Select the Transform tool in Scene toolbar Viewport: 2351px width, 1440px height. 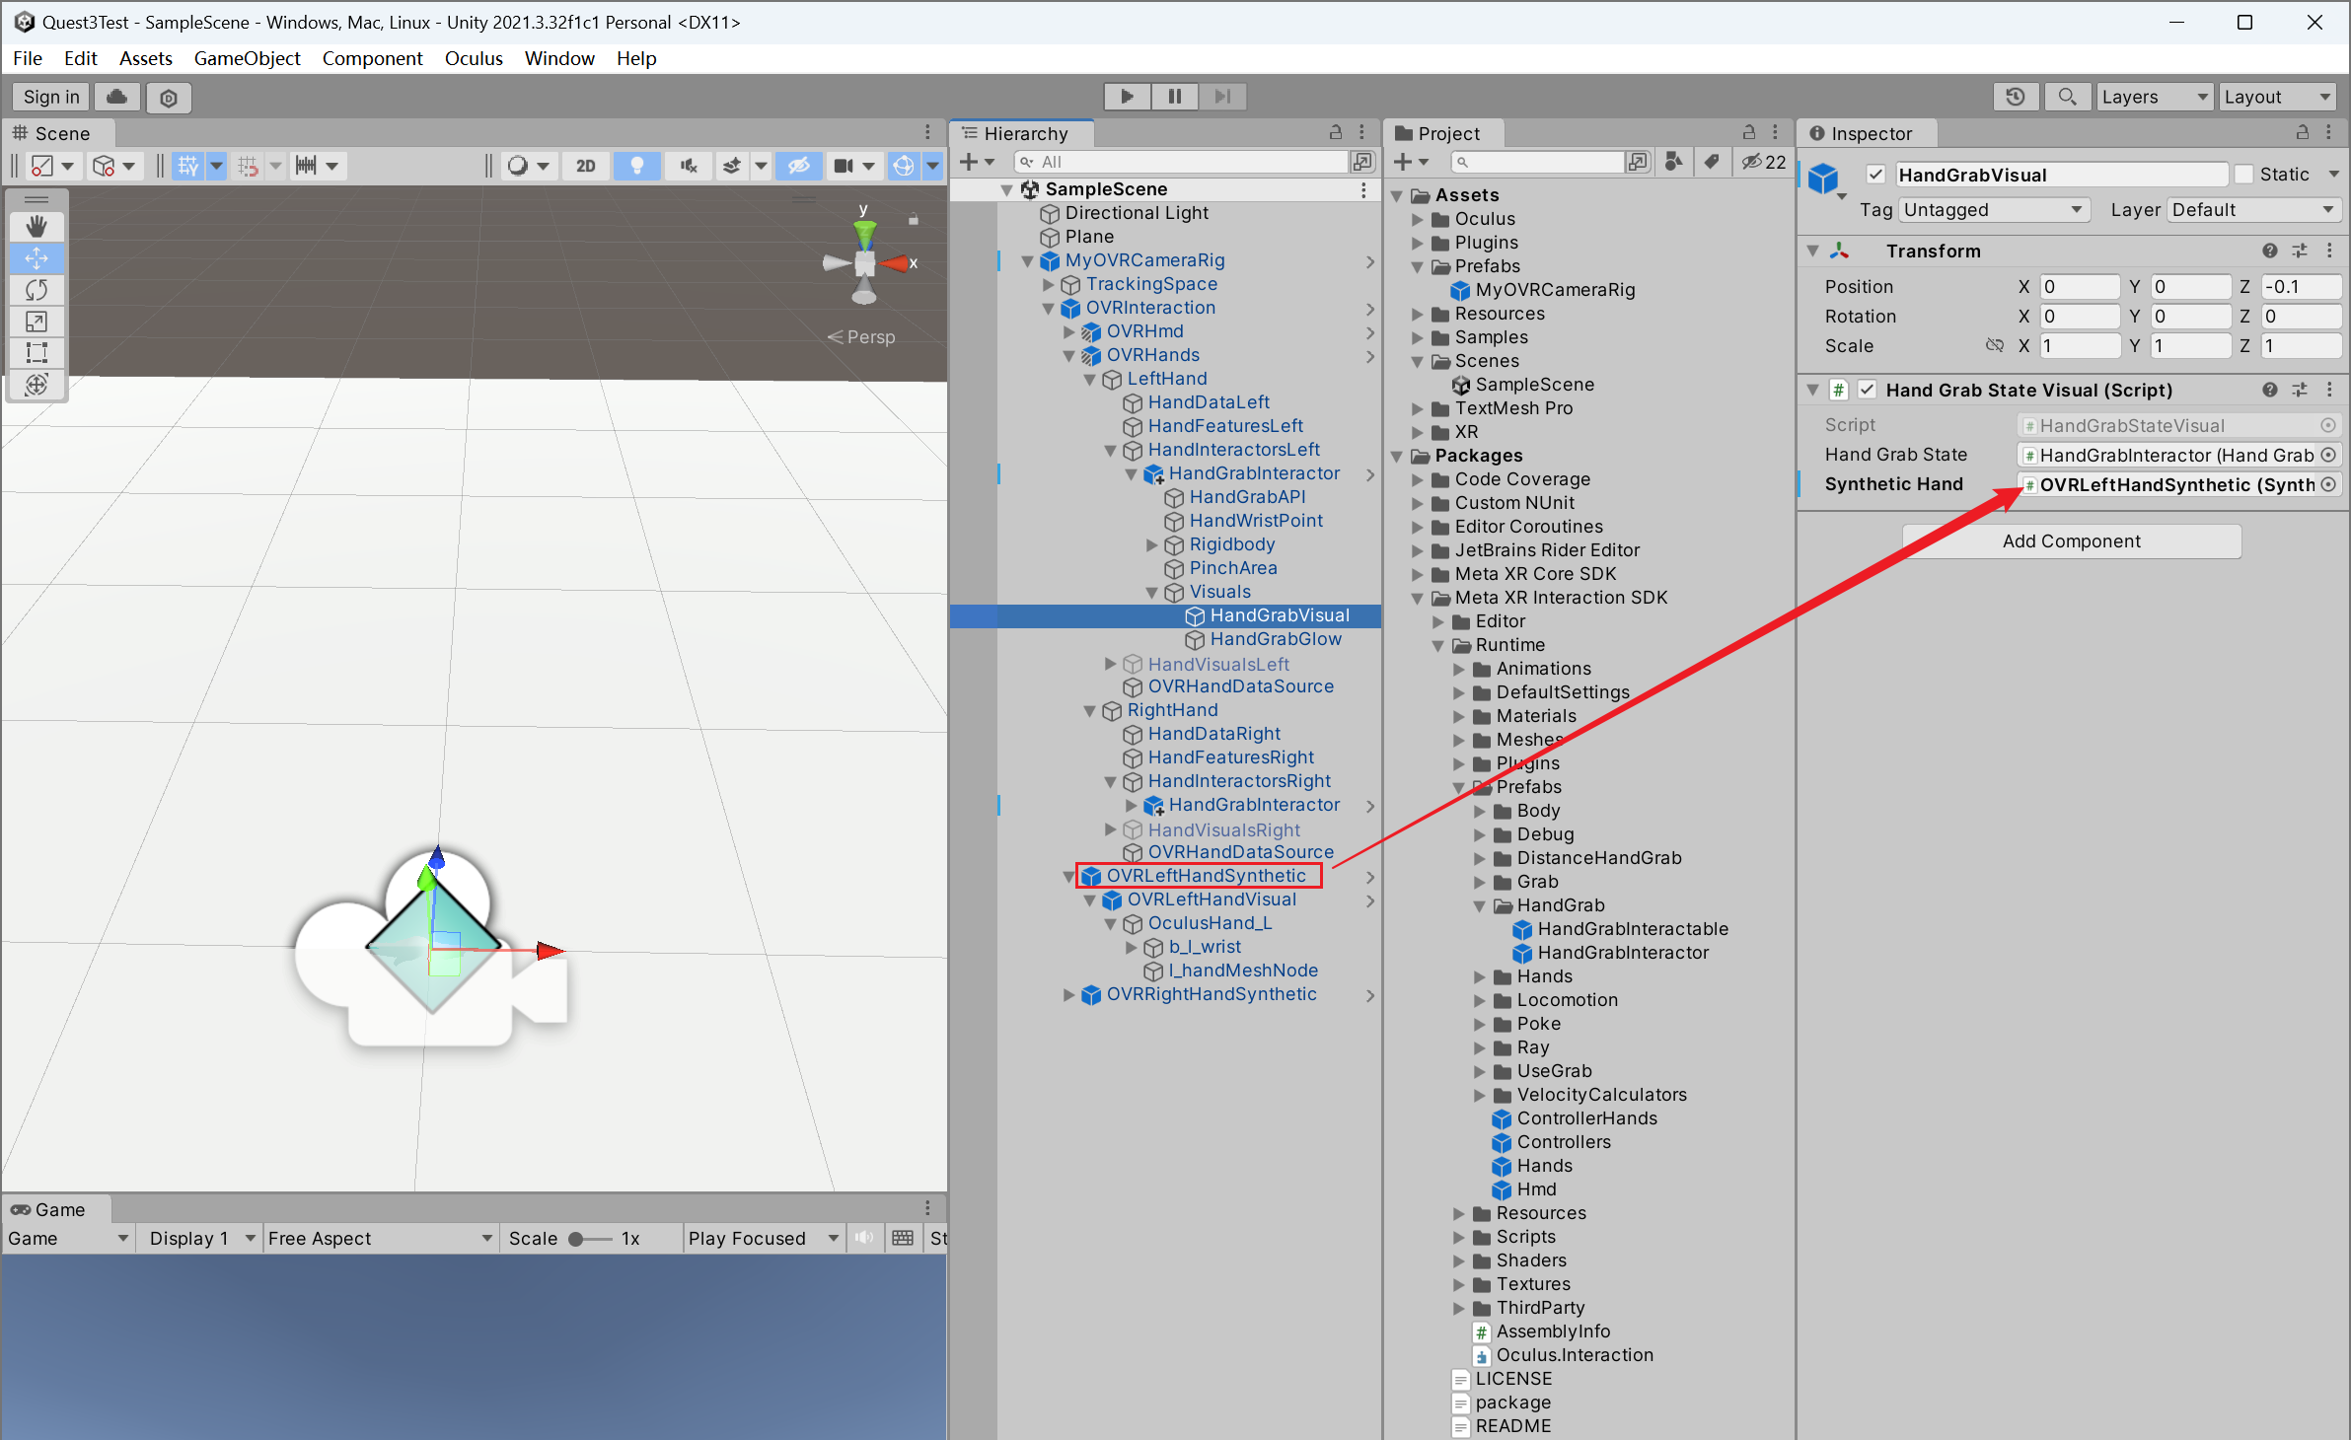click(37, 385)
